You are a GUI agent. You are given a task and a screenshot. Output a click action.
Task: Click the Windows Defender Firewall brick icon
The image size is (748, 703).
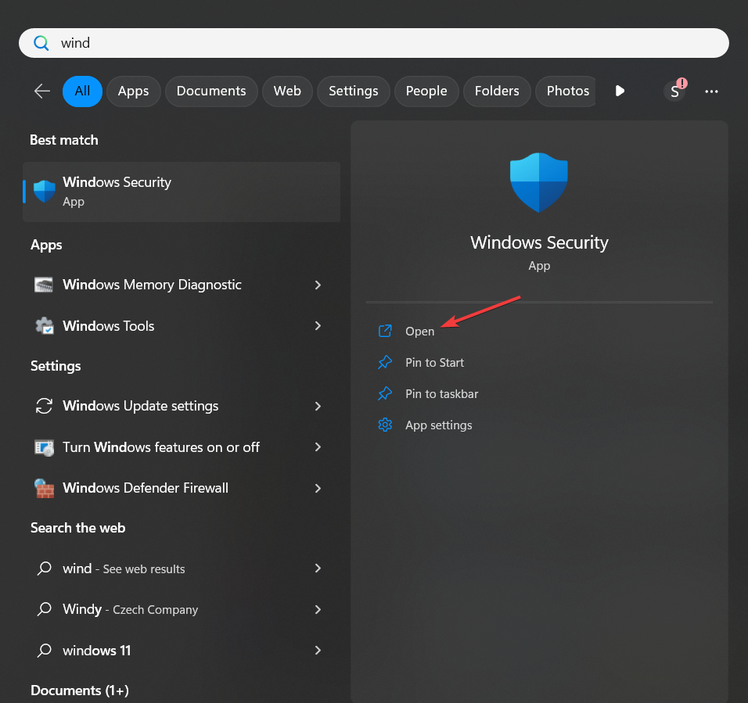tap(45, 488)
